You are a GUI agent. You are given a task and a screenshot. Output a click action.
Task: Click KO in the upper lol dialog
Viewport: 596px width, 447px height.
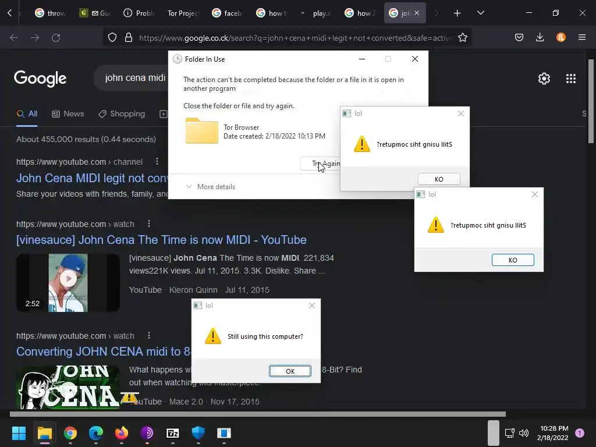tap(439, 179)
